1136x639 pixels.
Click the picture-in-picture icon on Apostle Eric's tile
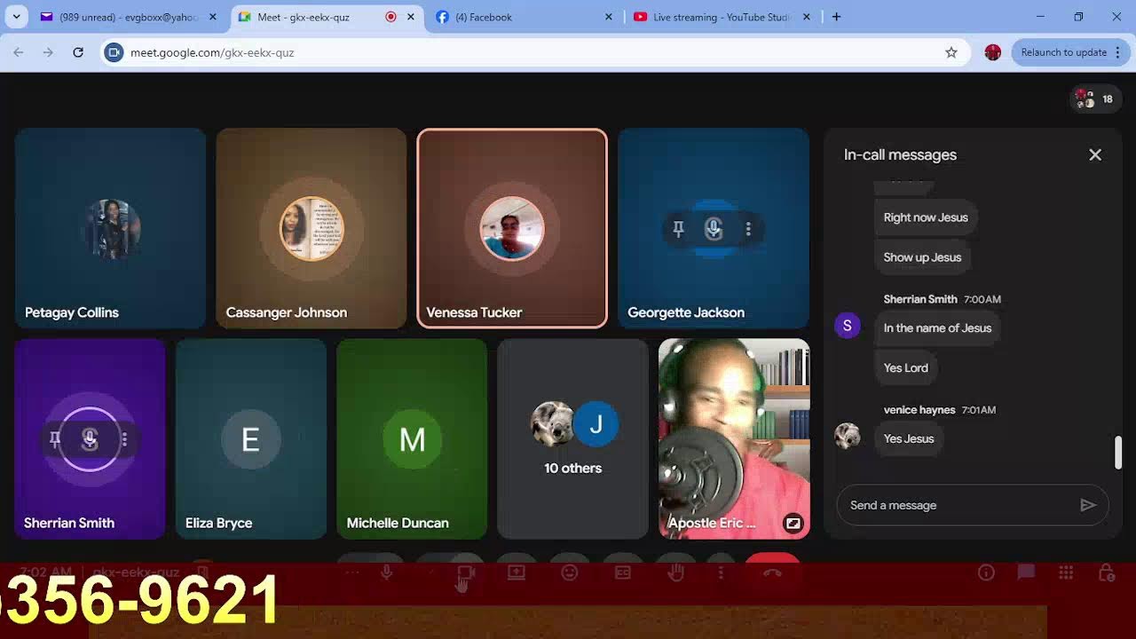(x=793, y=524)
